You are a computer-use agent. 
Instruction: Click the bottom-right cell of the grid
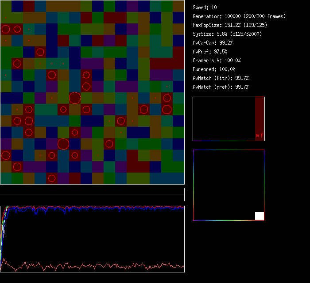click(x=178, y=178)
